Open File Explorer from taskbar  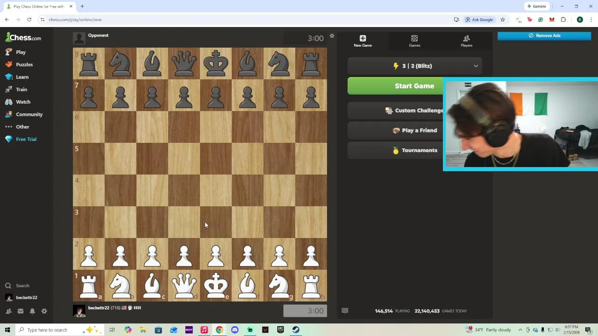[x=143, y=330]
